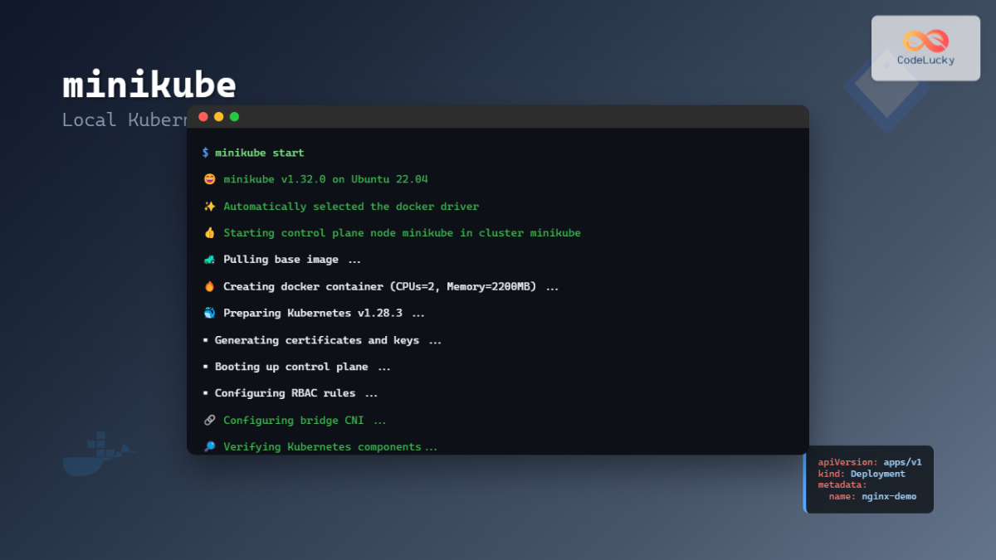Image resolution: width=996 pixels, height=560 pixels.
Task: Toggle the bullet beside Booting up control plane
Action: 204,366
